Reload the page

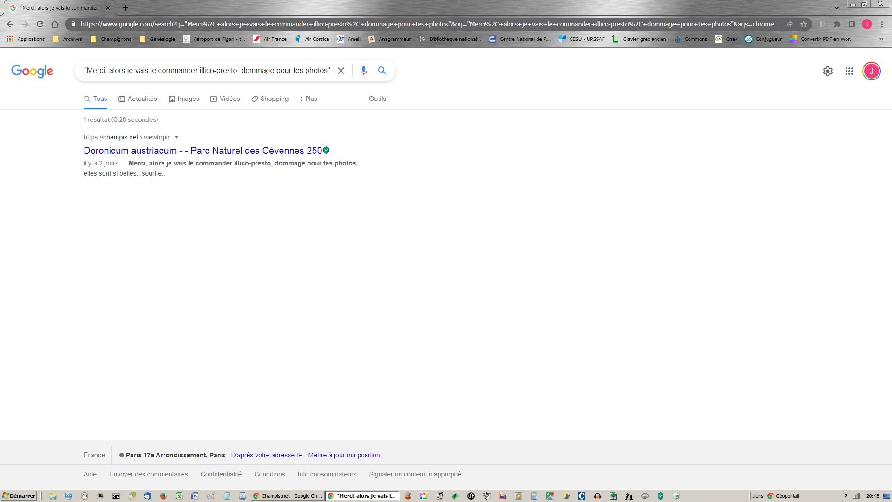coord(40,24)
